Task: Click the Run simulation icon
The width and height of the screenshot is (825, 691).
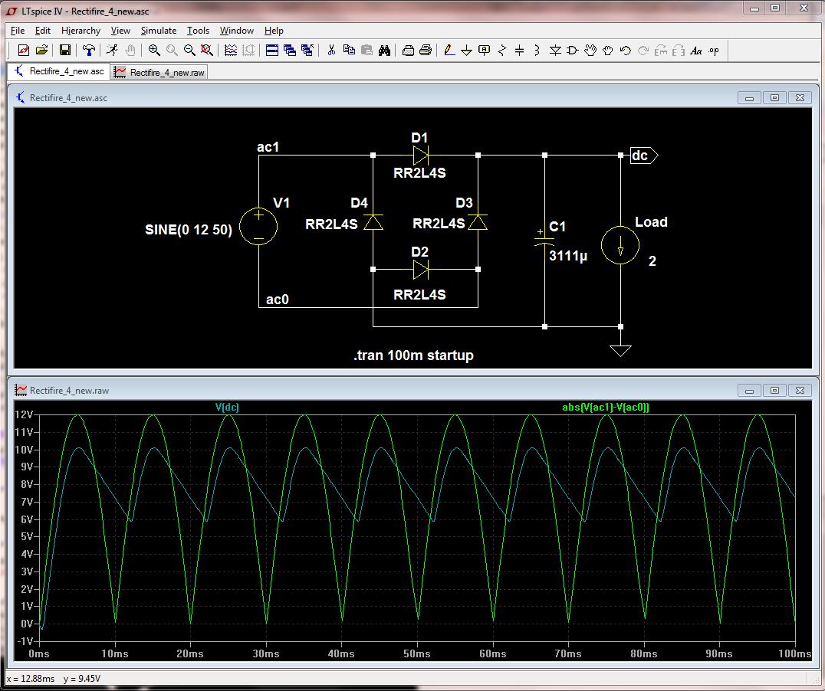Action: [x=112, y=51]
